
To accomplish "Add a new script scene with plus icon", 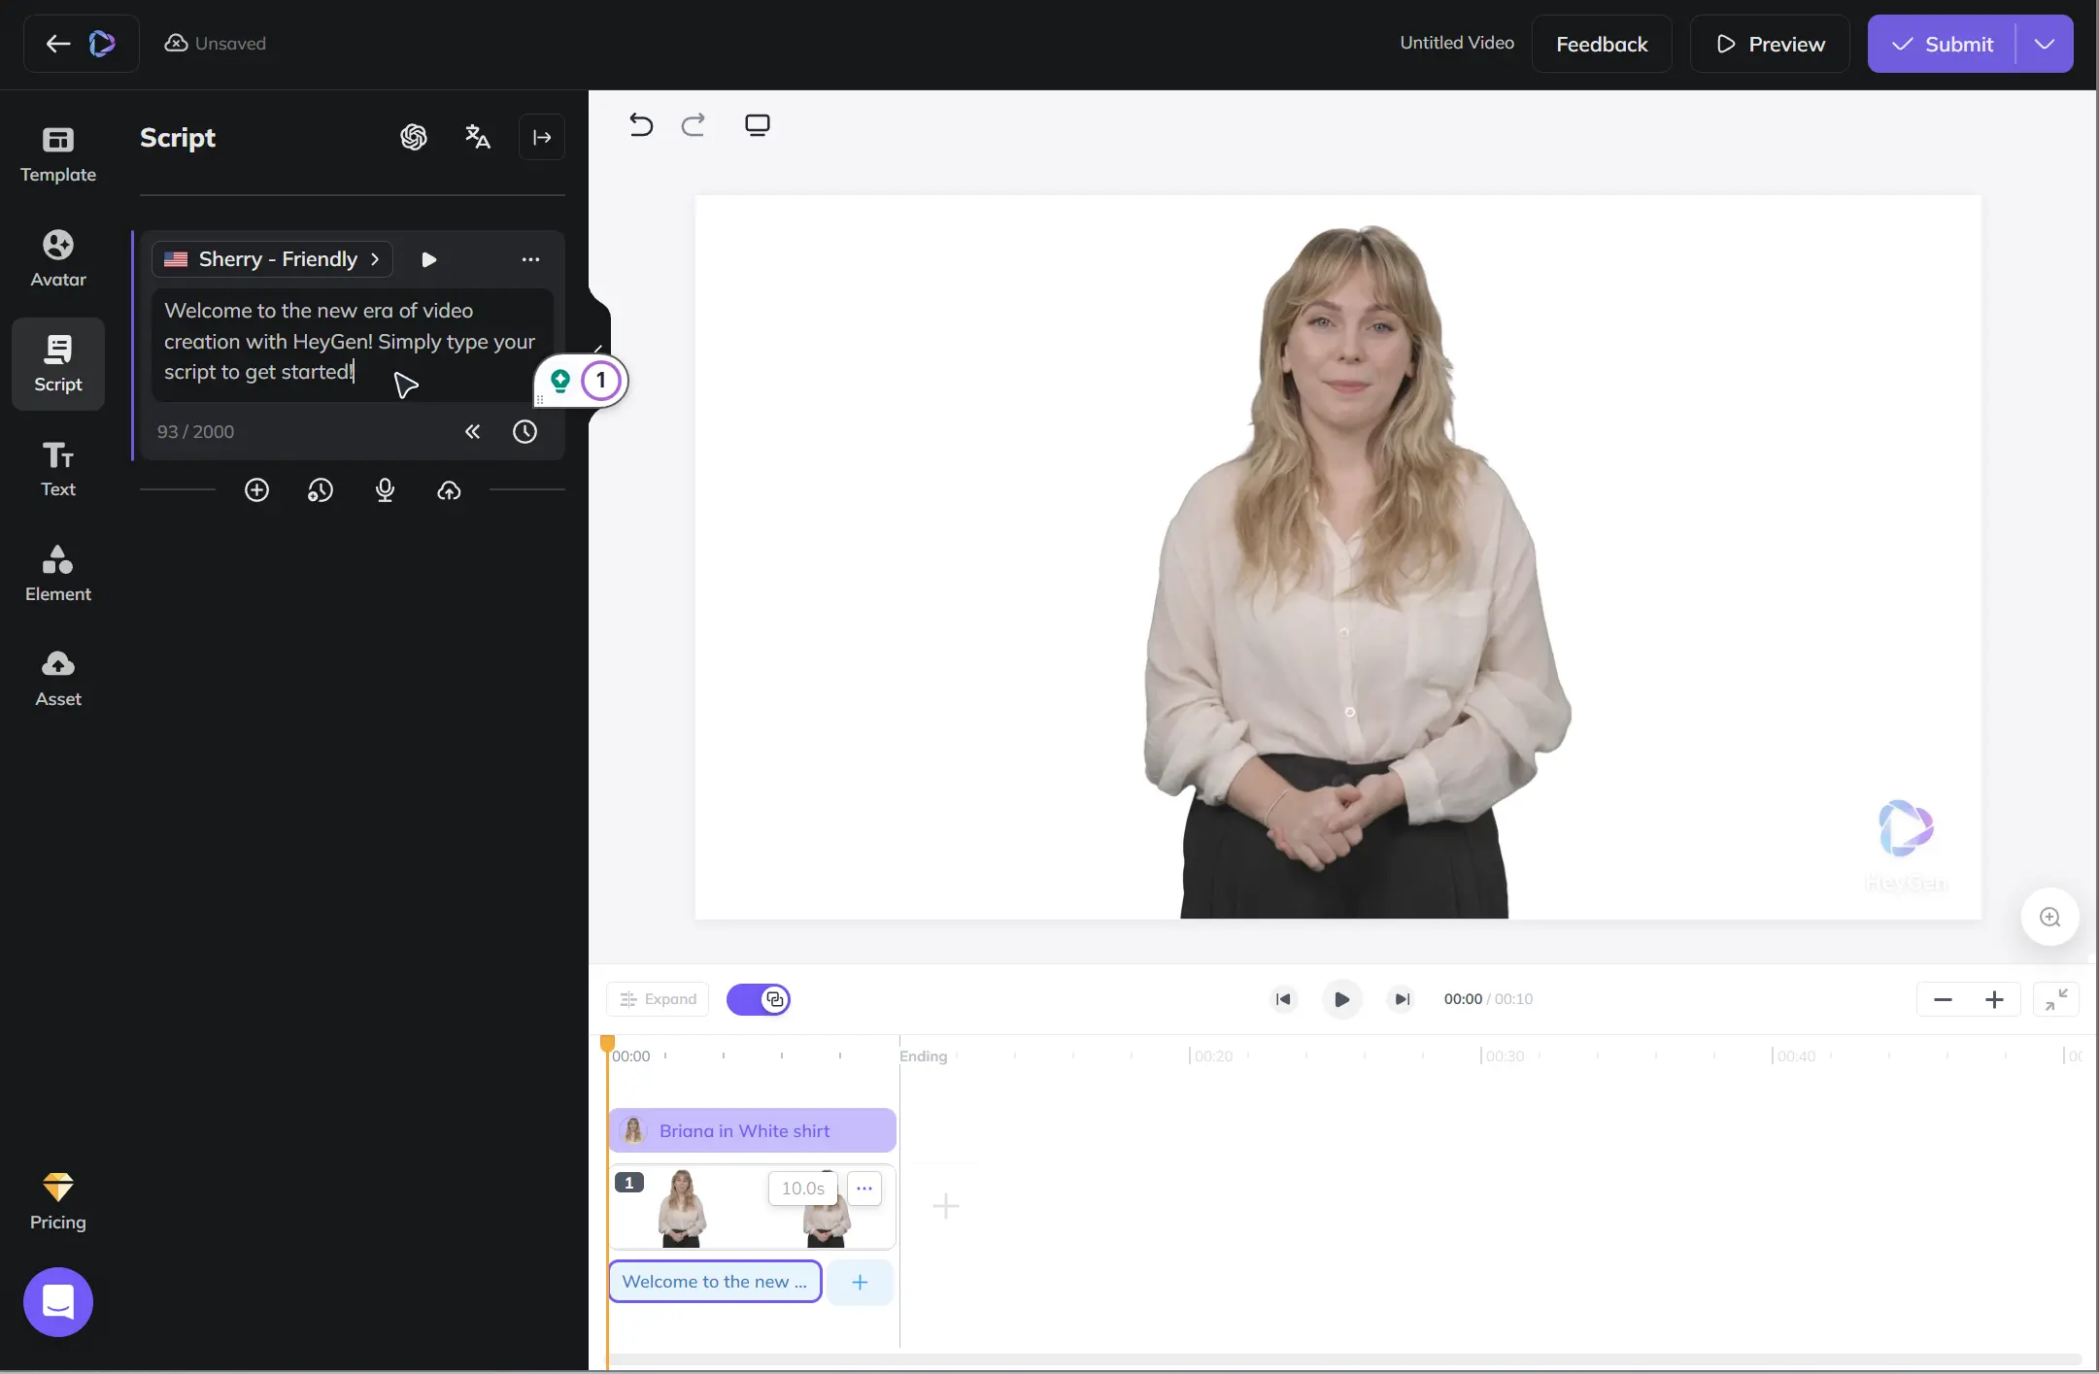I will [x=256, y=490].
